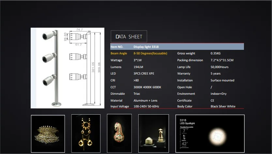Select the '50,000Hours' value
The height and width of the screenshot is (154, 272).
pos(219,67)
